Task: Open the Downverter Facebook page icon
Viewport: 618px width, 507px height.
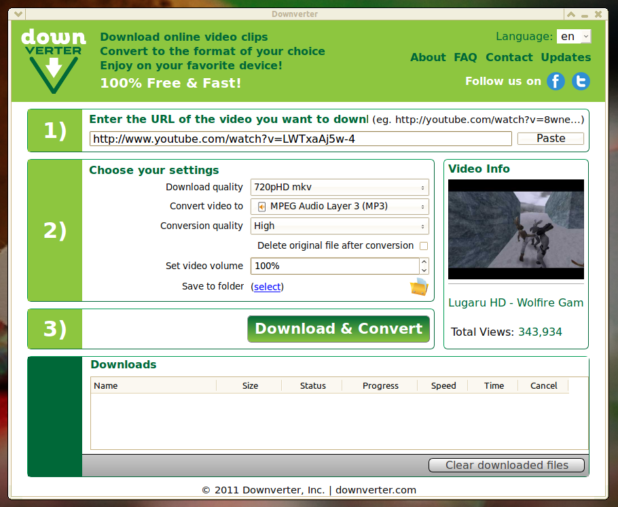Action: pyautogui.click(x=556, y=82)
